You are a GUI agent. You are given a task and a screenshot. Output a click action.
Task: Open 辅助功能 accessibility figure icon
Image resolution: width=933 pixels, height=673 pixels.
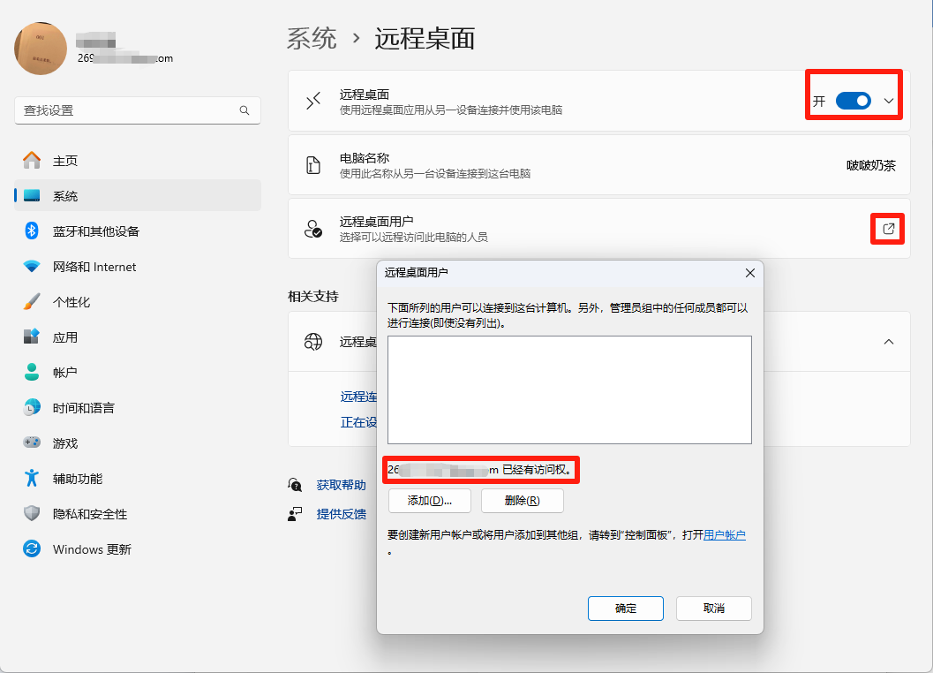[x=32, y=478]
